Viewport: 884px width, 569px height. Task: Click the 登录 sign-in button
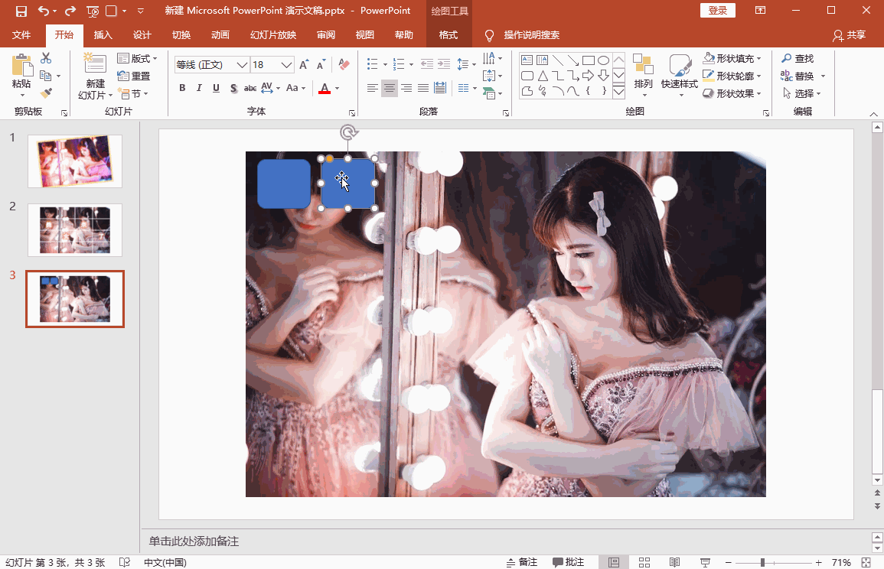click(717, 10)
